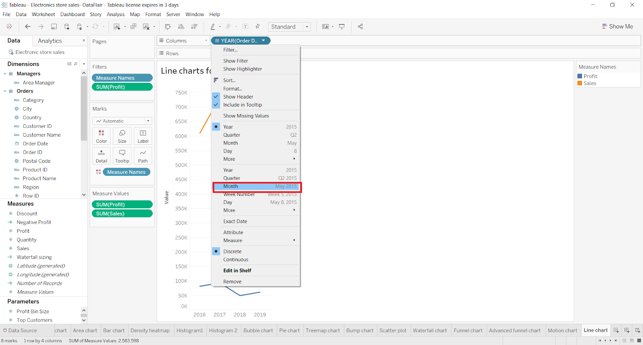The image size is (643, 345).
Task: Open the Analysis menu
Action: pyautogui.click(x=116, y=14)
